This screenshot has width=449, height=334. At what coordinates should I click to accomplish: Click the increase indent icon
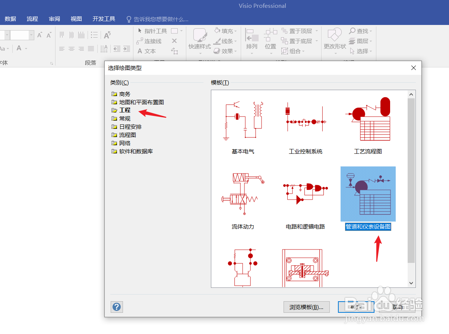click(127, 49)
